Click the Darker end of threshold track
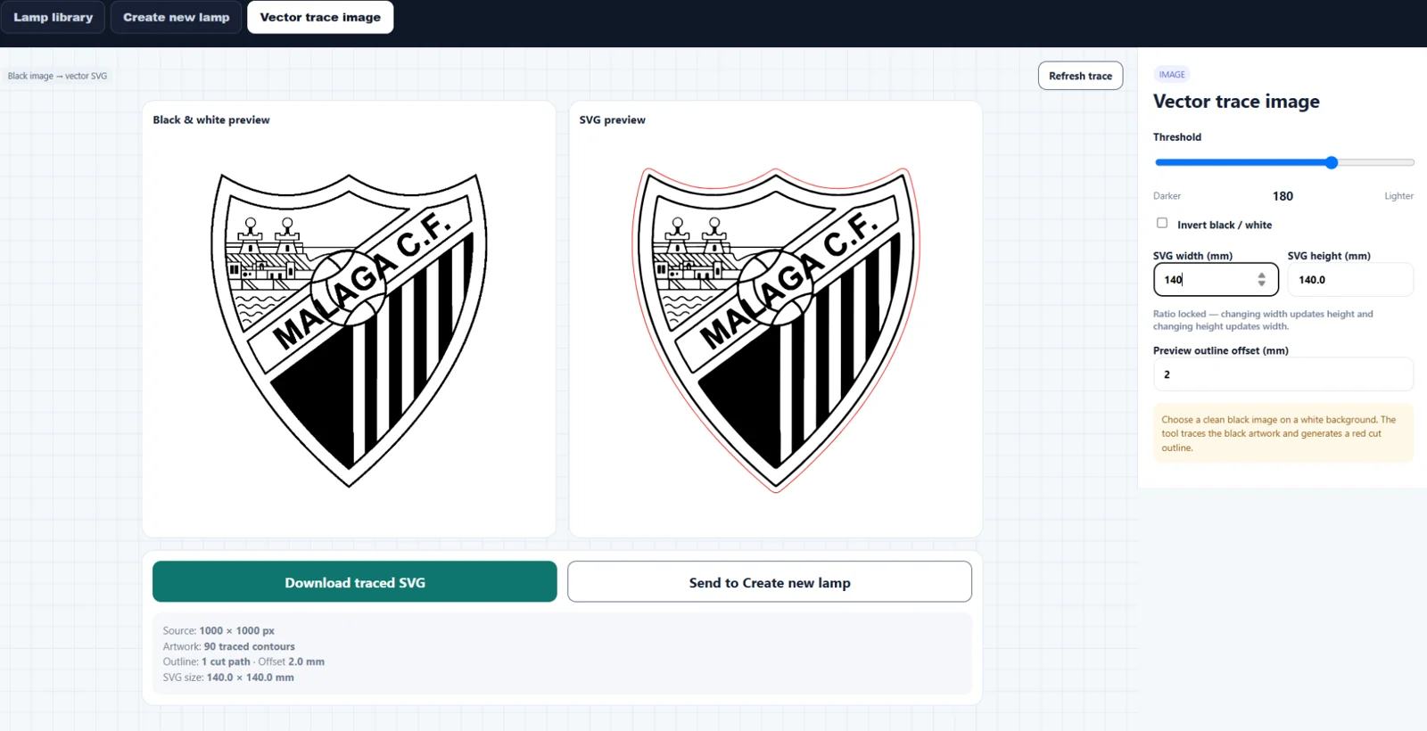Viewport: 1427px width, 731px height. pyautogui.click(x=1158, y=162)
